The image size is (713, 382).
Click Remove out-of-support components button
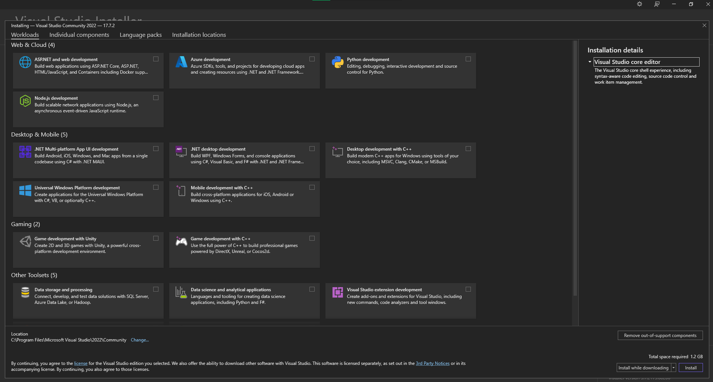(660, 336)
